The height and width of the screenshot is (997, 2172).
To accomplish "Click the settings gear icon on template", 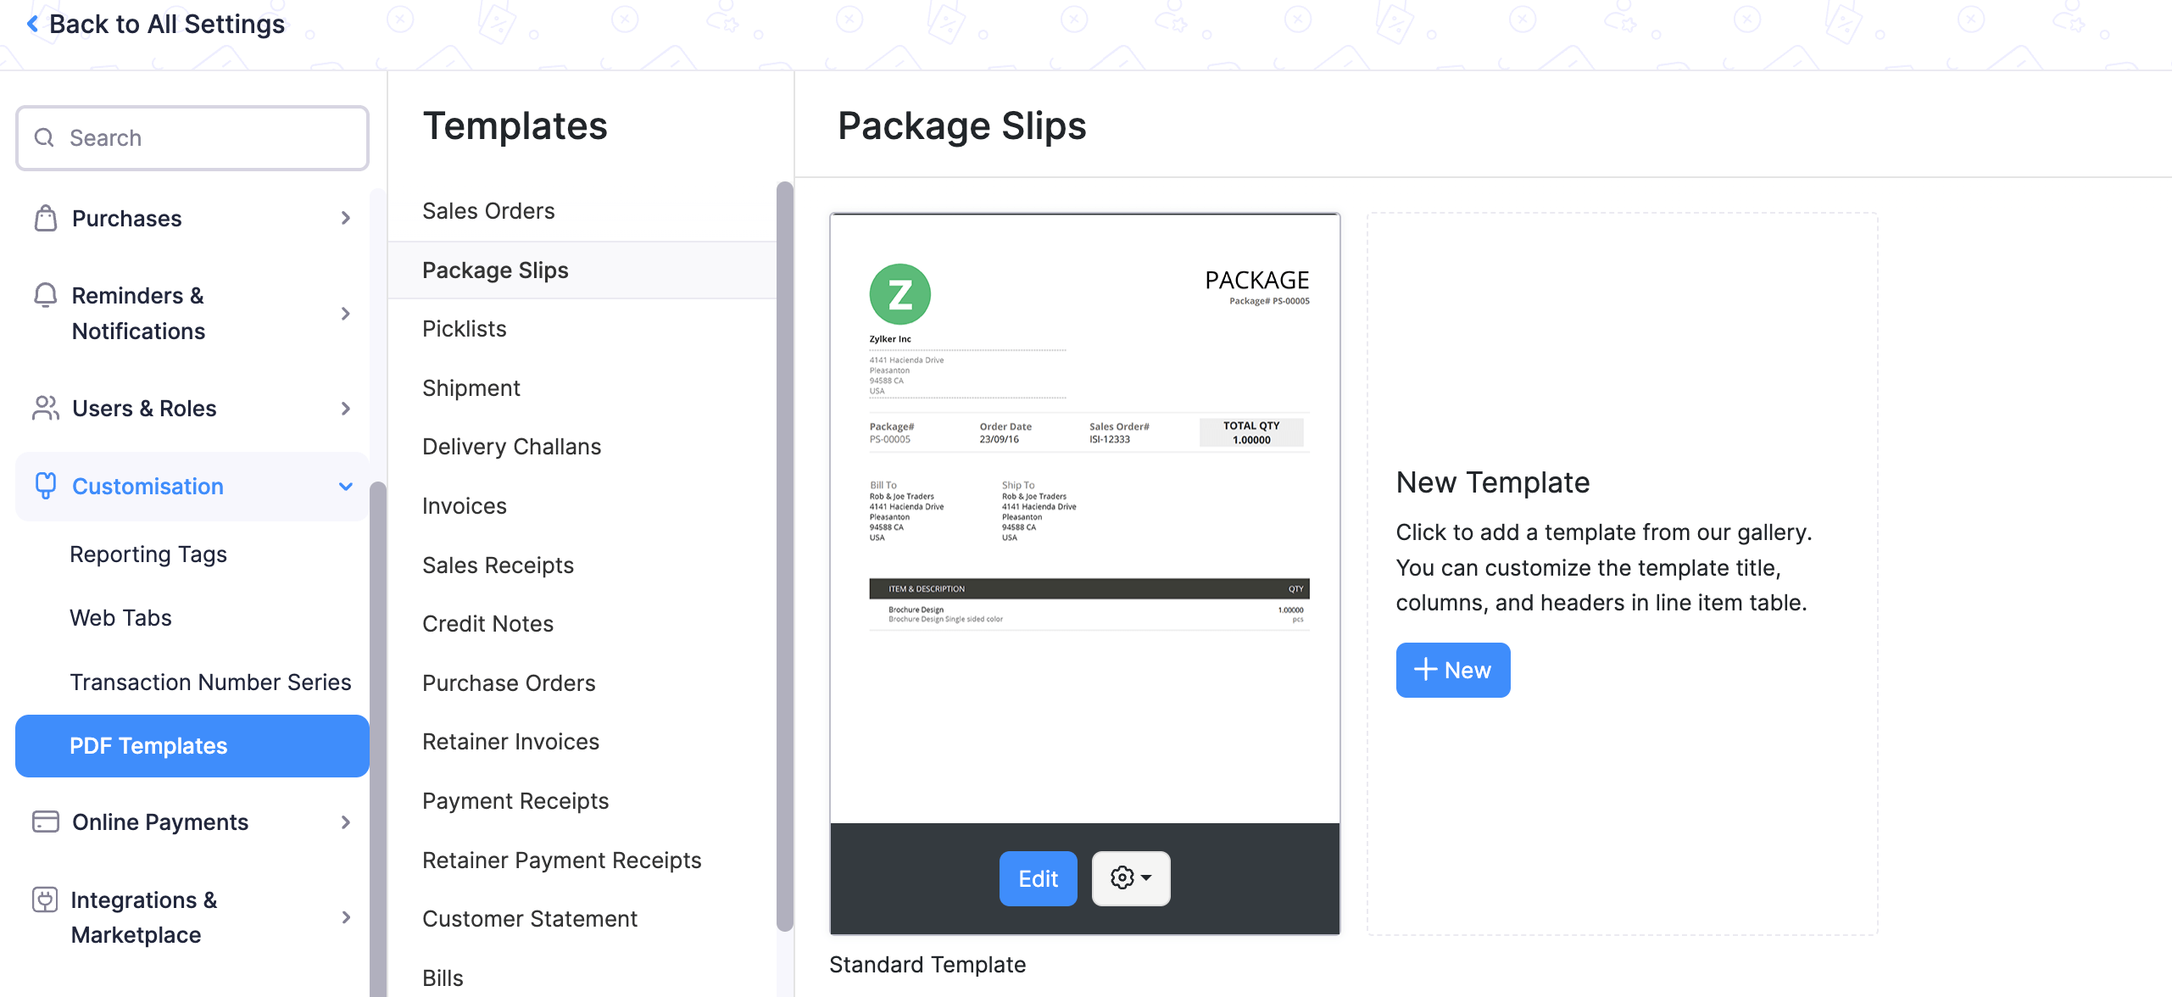I will point(1129,877).
